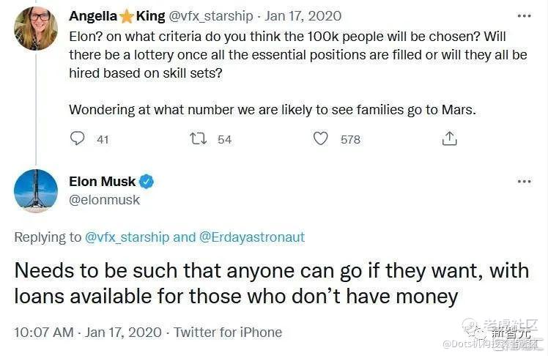
Task: Click the reply icon on Angella's tweet
Action: coord(77,138)
